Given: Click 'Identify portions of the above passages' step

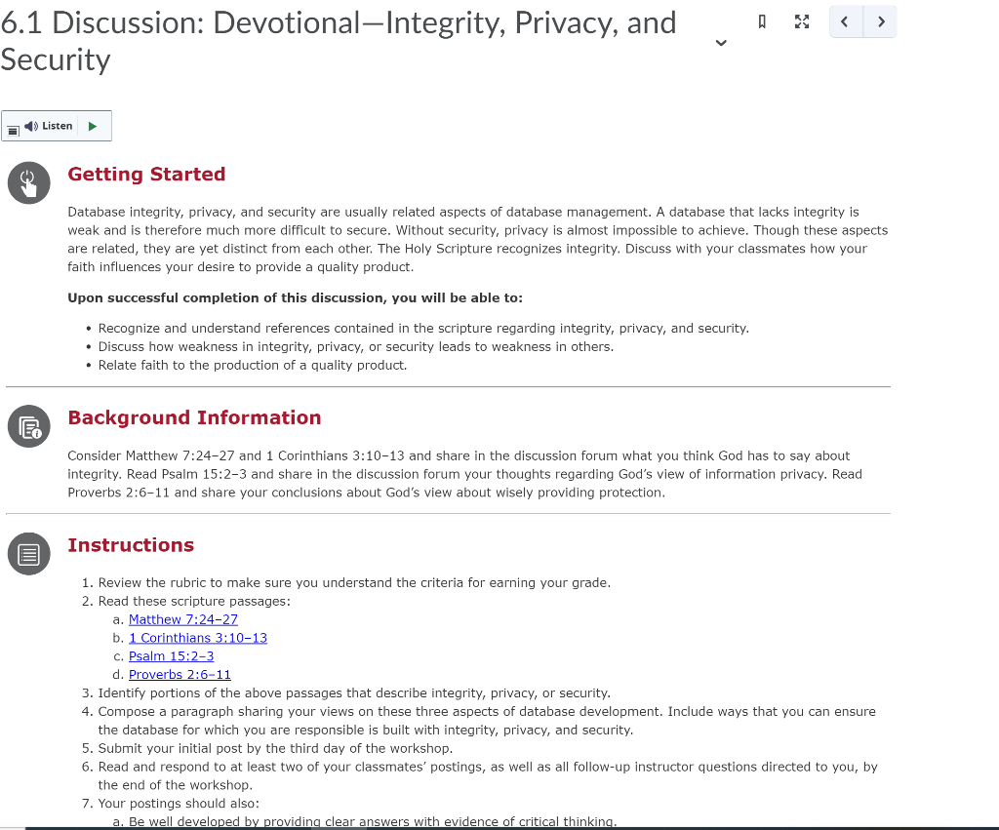Looking at the screenshot, I should click(354, 693).
